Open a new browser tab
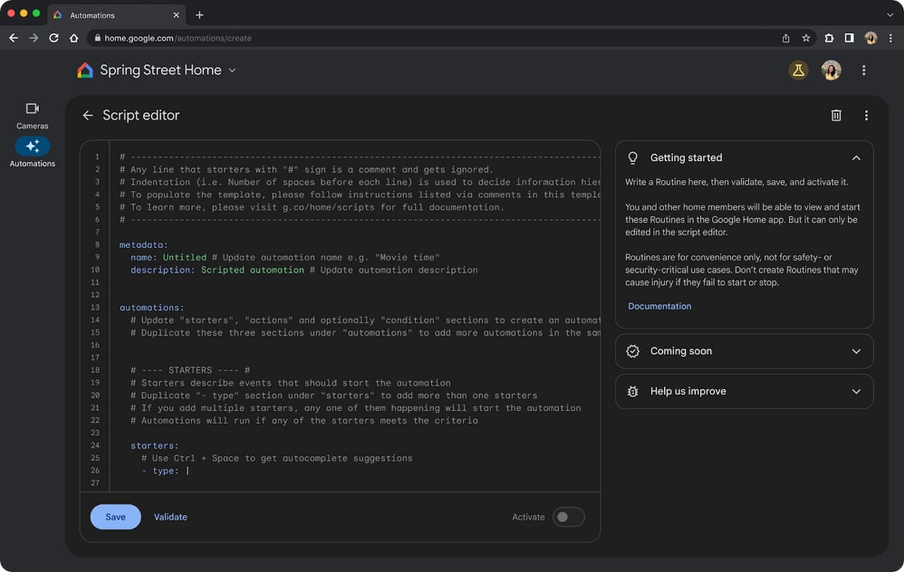Viewport: 904px width, 572px height. click(x=199, y=15)
